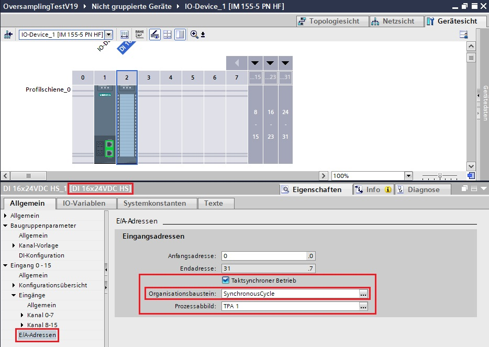489x347 pixels.
Task: Open the Info inspector tab
Action: 373,189
